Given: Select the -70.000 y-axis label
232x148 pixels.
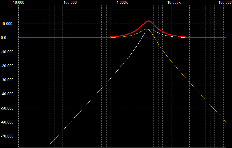Looking at the screenshot, I should (x=7, y=136).
